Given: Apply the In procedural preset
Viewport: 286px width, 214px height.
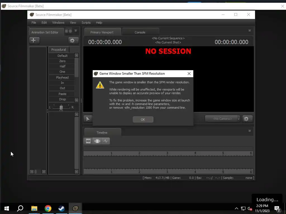Looking at the screenshot, I should [x=62, y=82].
